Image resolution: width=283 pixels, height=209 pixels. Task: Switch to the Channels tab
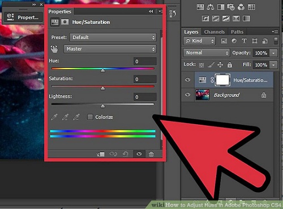tap(215, 32)
